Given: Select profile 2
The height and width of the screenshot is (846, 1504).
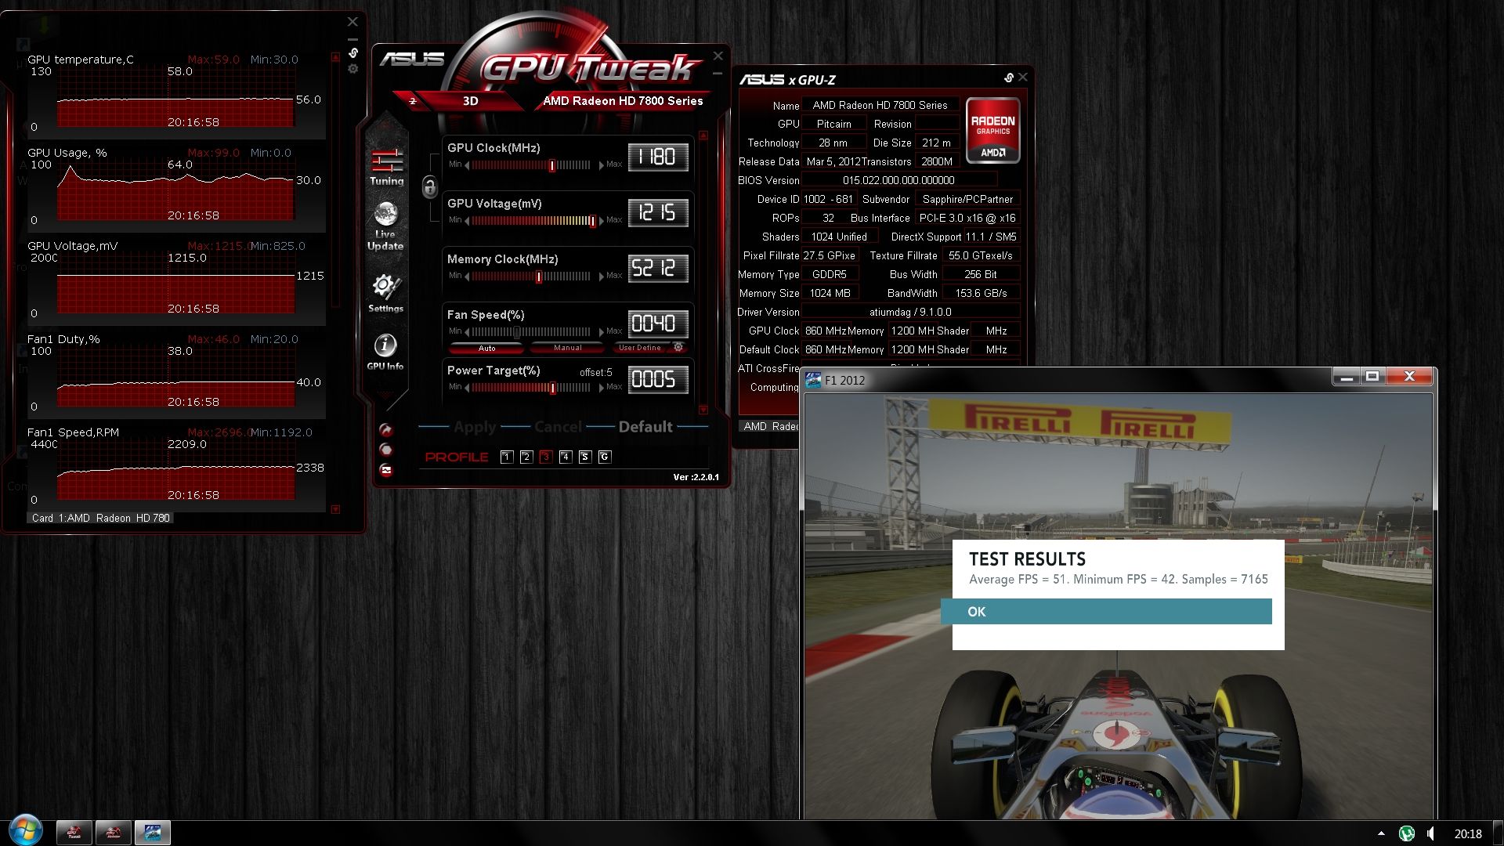Looking at the screenshot, I should pyautogui.click(x=526, y=457).
